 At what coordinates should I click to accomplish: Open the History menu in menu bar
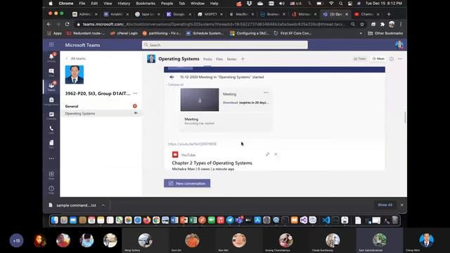coord(124,4)
